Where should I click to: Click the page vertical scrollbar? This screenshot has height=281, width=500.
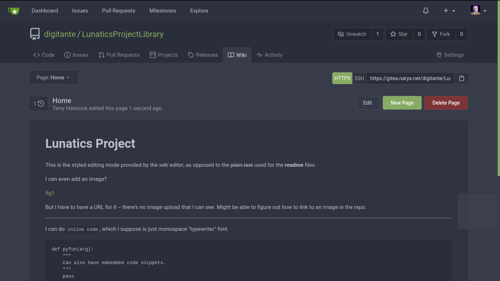coord(498,88)
